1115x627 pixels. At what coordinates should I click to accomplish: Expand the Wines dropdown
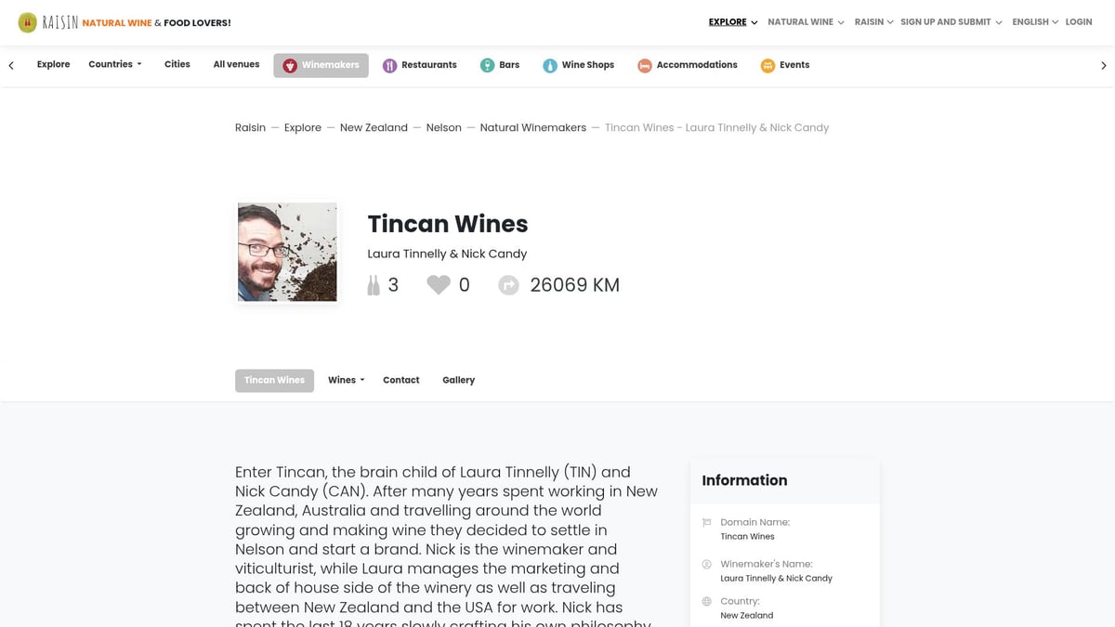pos(345,380)
